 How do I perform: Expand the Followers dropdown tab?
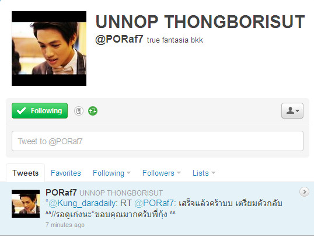point(162,173)
